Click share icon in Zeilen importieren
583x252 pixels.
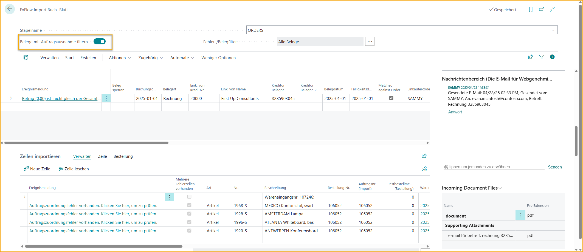424,156
